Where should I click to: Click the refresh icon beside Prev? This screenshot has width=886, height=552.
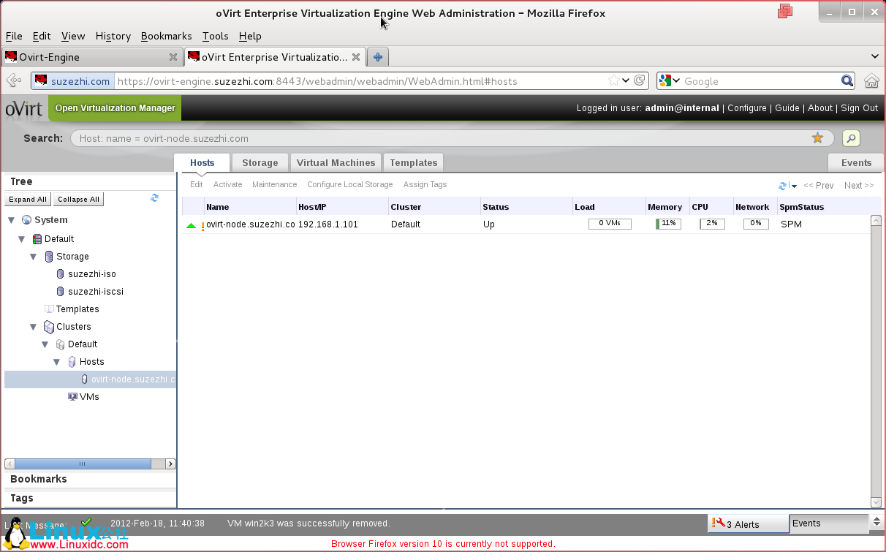pyautogui.click(x=783, y=186)
